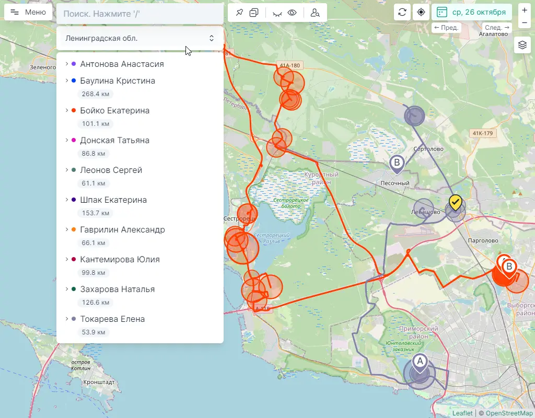Screen dimensions: 535x418
Task: Expand the Бойко Екатерина chevron
Action: (x=67, y=110)
